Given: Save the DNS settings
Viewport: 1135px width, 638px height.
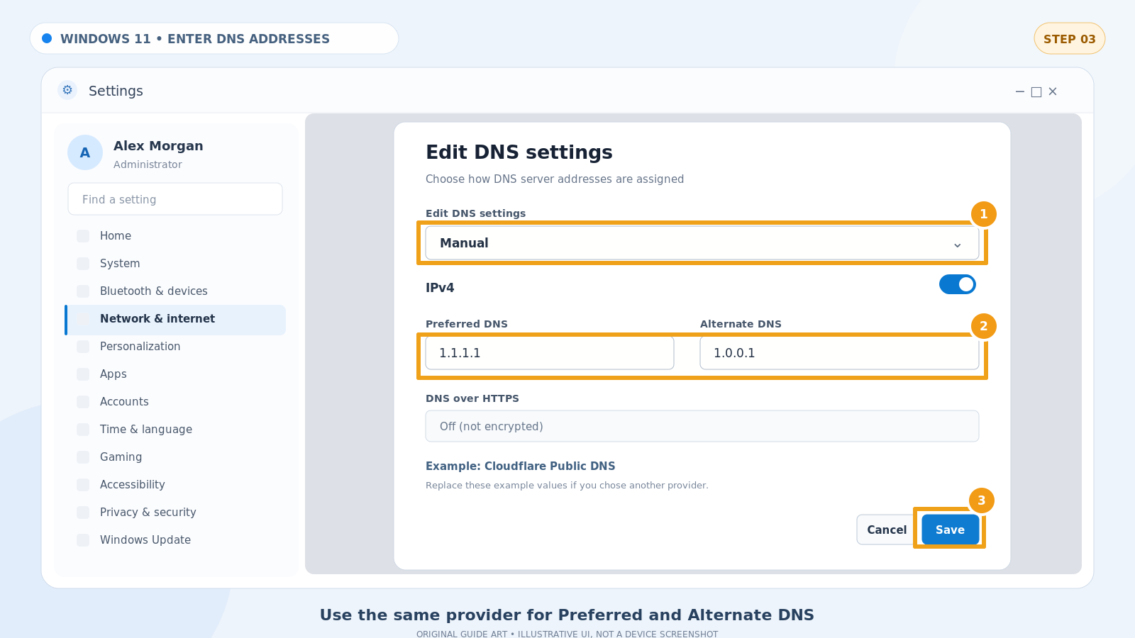Looking at the screenshot, I should click(x=950, y=530).
